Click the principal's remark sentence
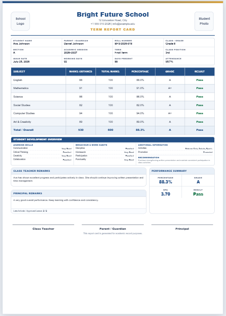Image resolution: width=226 pixels, height=316 pixels. tap(56, 200)
